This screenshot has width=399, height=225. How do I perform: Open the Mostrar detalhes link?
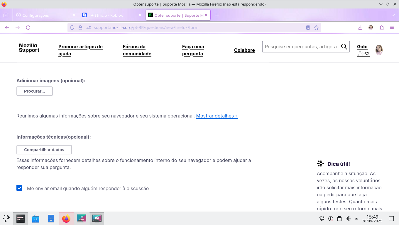pos(217,116)
